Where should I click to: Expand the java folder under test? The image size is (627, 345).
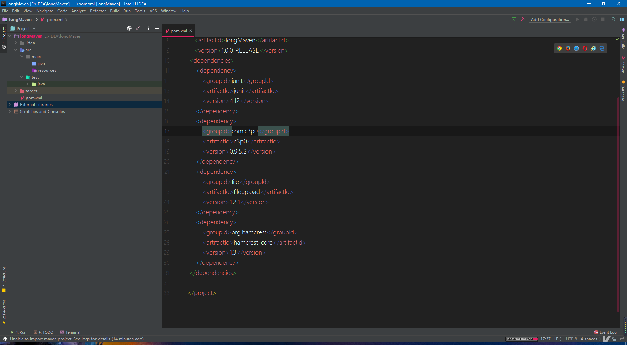[x=27, y=84]
